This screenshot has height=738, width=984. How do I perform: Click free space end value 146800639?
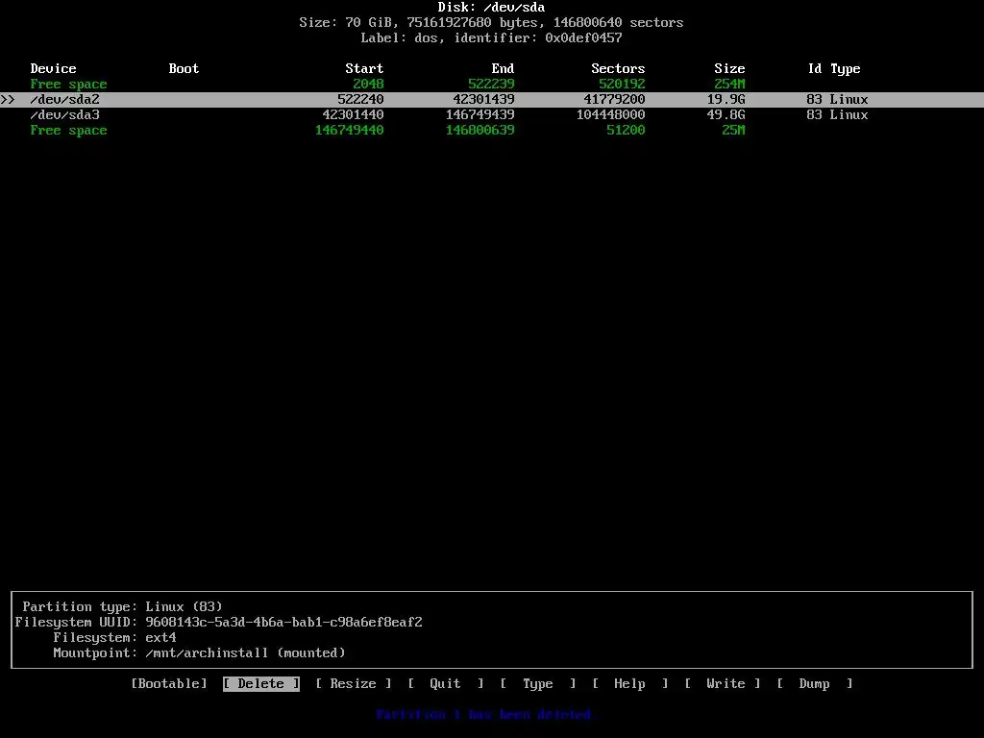pyautogui.click(x=480, y=130)
